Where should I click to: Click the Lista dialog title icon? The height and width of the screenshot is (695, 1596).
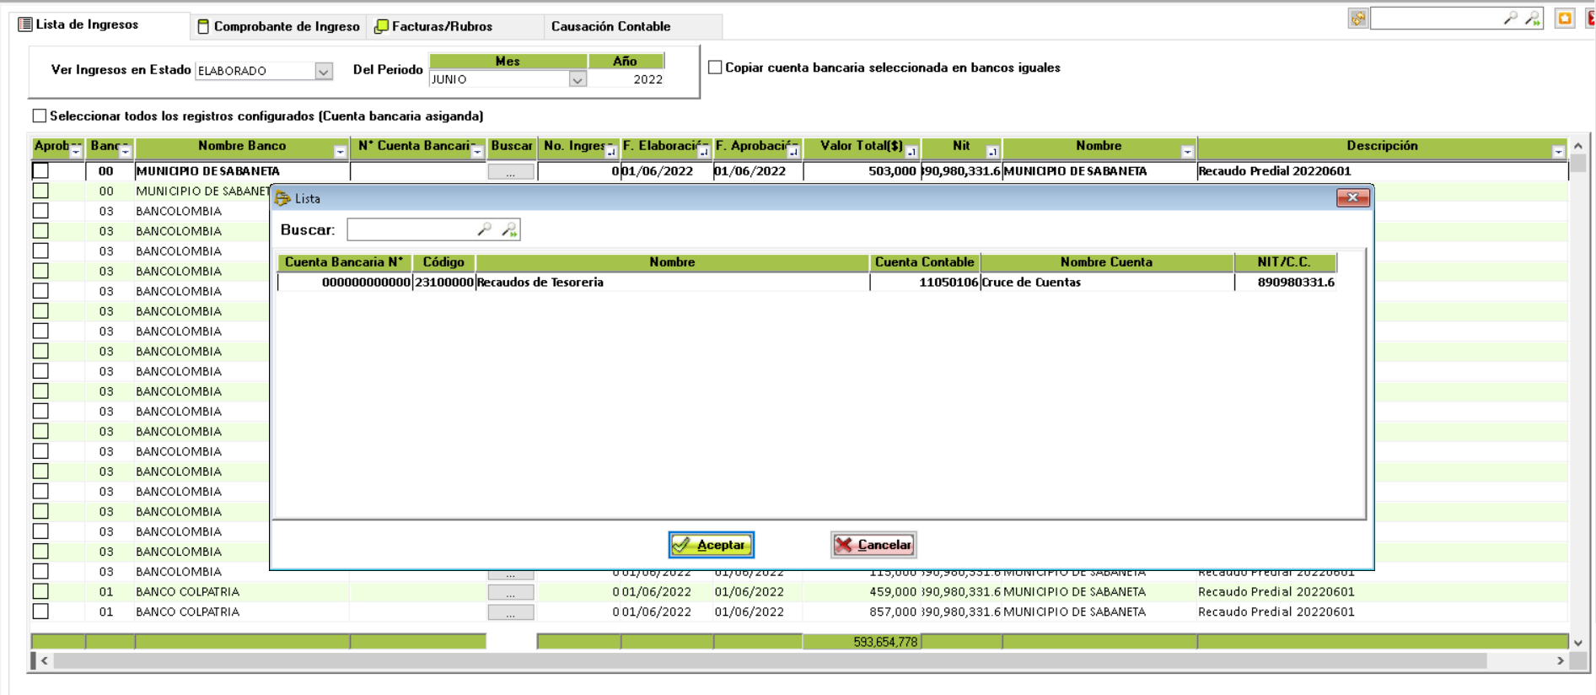[283, 198]
